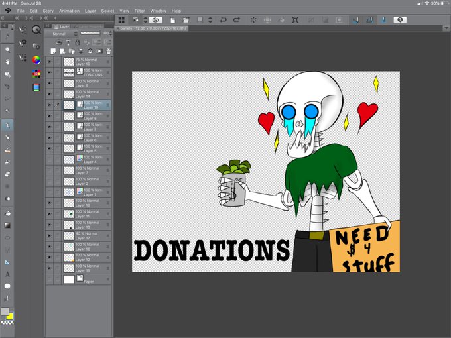The image size is (451, 338).
Task: Open the Window menu
Action: [x=158, y=11]
